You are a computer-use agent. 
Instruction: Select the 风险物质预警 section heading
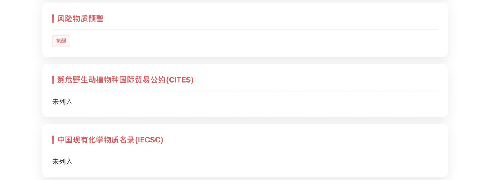80,19
